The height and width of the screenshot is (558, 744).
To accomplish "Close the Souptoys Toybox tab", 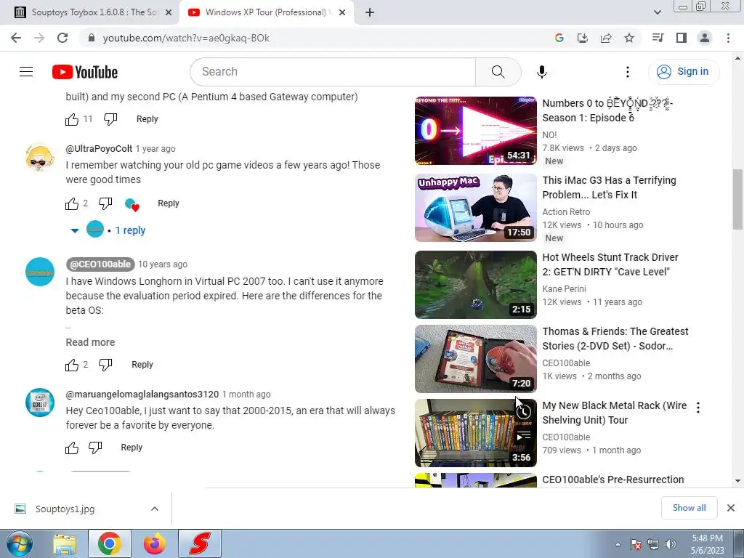I will point(169,13).
